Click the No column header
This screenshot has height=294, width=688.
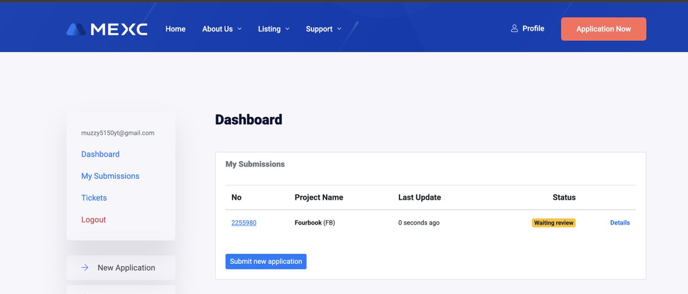pyautogui.click(x=236, y=197)
